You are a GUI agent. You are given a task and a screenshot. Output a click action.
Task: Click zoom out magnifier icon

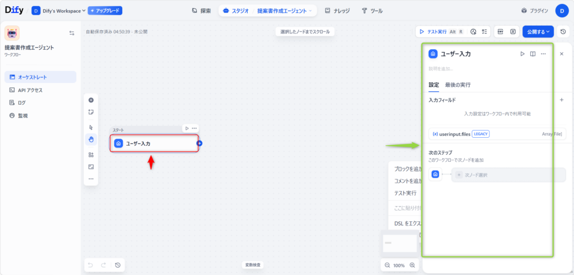point(387,265)
